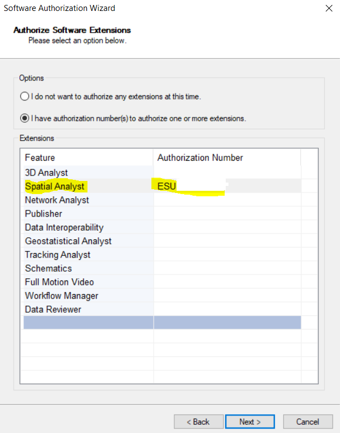
Task: Select the 3D Analyst feature row
Action: tap(46, 173)
